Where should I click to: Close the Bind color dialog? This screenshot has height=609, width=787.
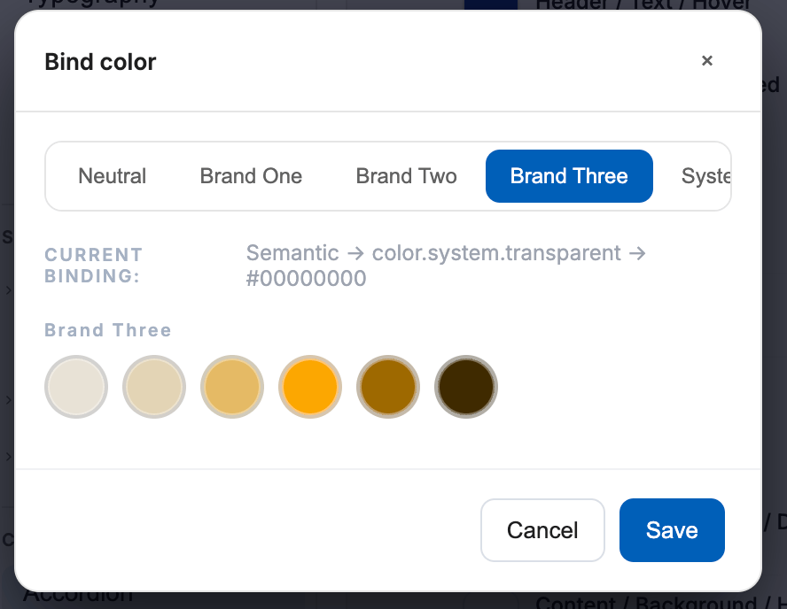707,60
